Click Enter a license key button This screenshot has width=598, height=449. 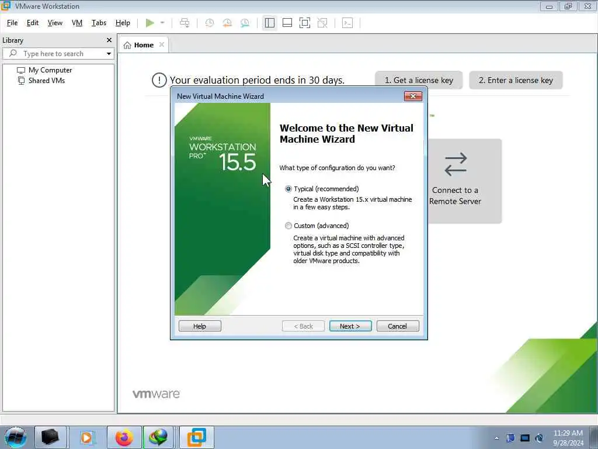click(x=516, y=80)
